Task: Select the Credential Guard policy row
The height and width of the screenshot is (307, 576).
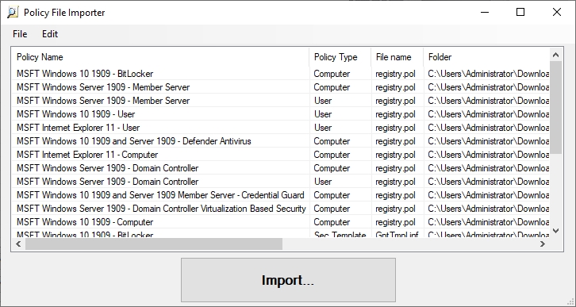Action: 281,195
